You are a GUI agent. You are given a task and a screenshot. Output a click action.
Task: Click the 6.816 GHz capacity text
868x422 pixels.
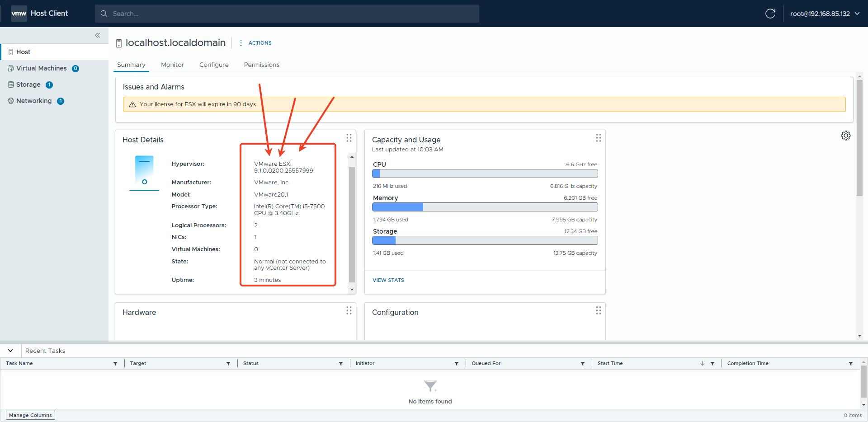pos(574,186)
